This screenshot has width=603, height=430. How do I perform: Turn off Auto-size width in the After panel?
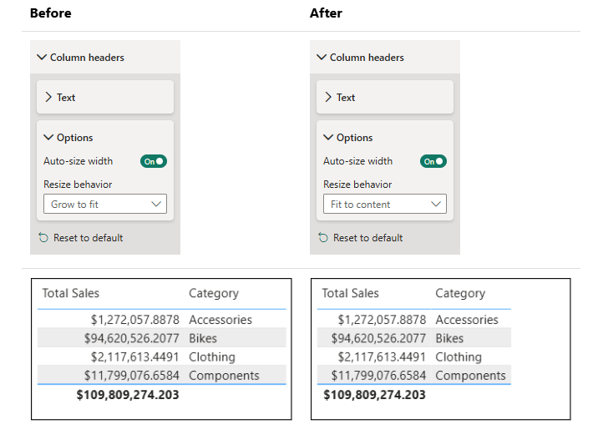[433, 161]
